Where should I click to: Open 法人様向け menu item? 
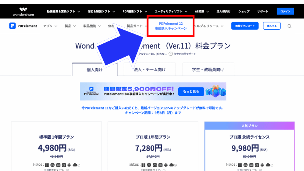(x=223, y=11)
